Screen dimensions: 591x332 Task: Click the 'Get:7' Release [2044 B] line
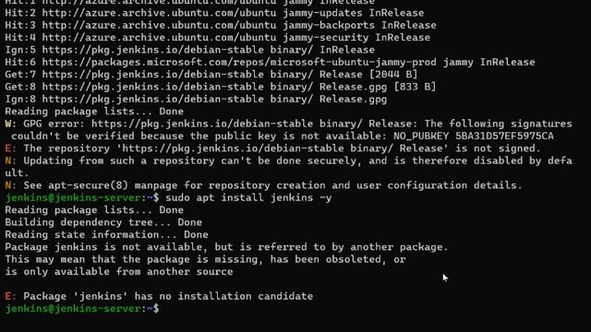click(211, 75)
